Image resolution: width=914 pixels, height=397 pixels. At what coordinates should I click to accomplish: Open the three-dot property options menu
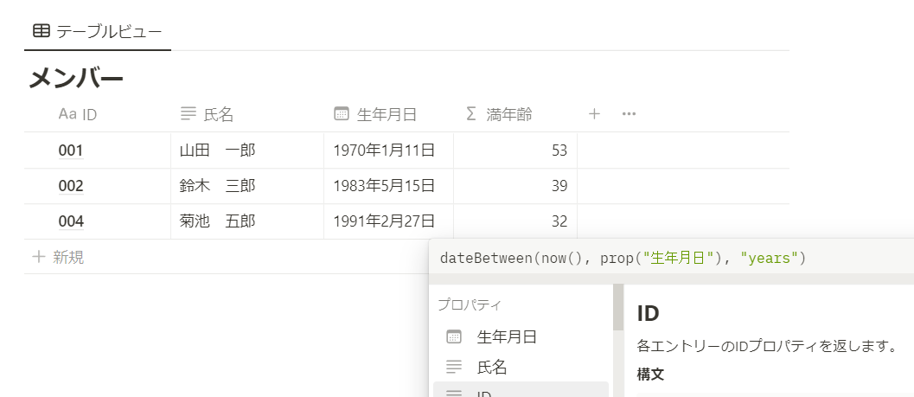[629, 113]
